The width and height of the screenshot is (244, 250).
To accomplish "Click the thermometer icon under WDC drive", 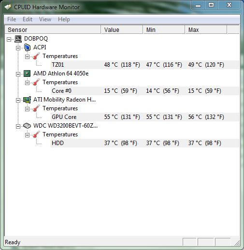I will click(x=36, y=134).
